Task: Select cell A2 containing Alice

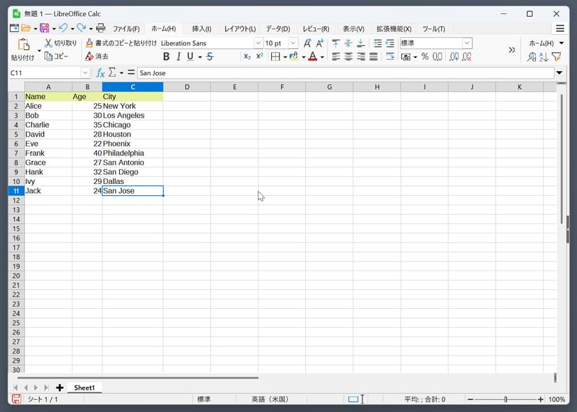Action: [x=48, y=106]
